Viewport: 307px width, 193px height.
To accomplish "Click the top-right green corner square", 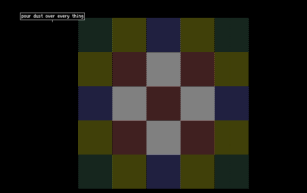I will 232,35.
